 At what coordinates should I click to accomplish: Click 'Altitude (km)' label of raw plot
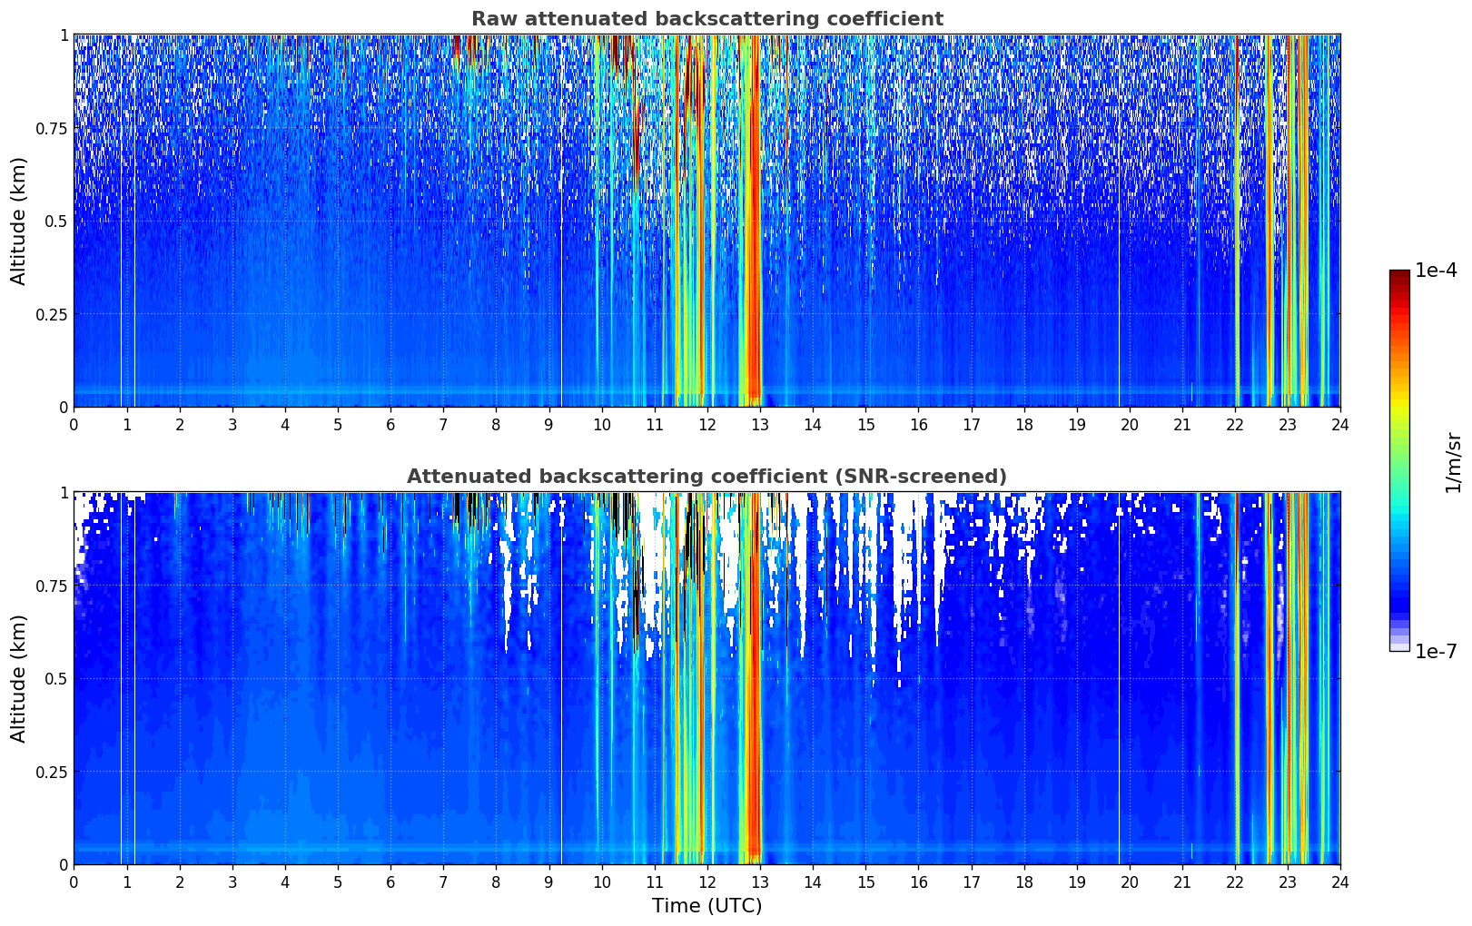coord(19,221)
